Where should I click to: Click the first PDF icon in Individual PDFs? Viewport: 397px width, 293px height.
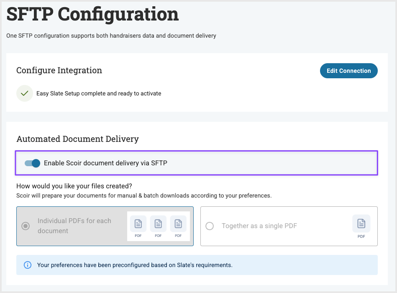click(138, 224)
